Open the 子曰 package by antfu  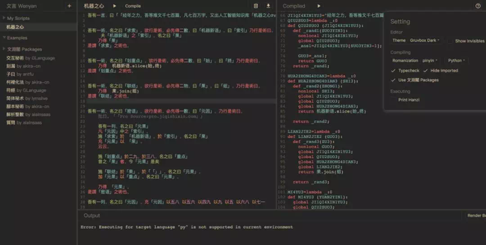[x=20, y=74]
